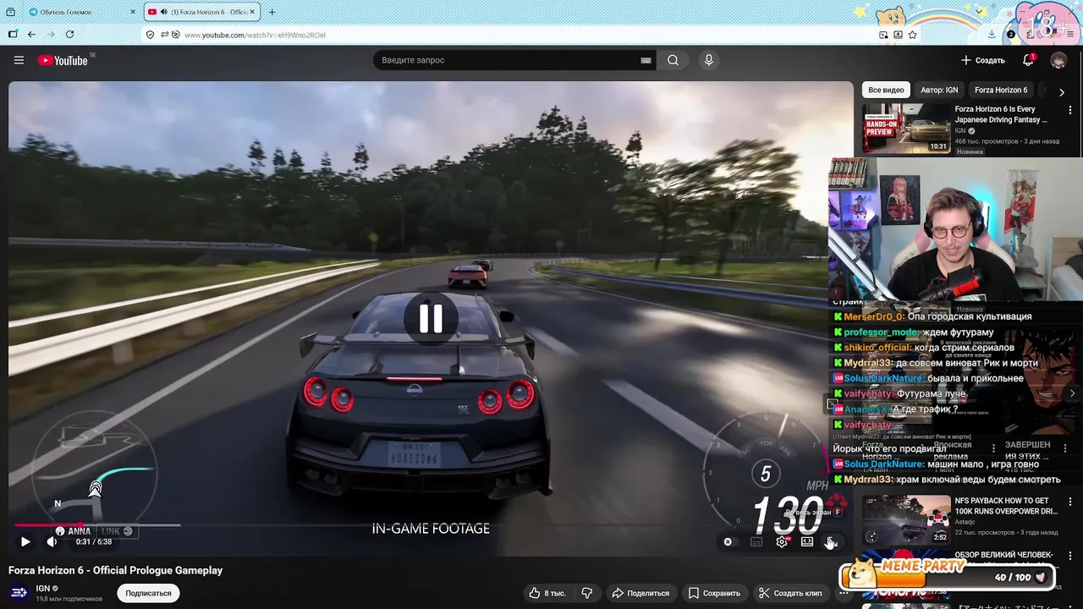The width and height of the screenshot is (1083, 609).
Task: Open more actions three dots
Action: 844,593
